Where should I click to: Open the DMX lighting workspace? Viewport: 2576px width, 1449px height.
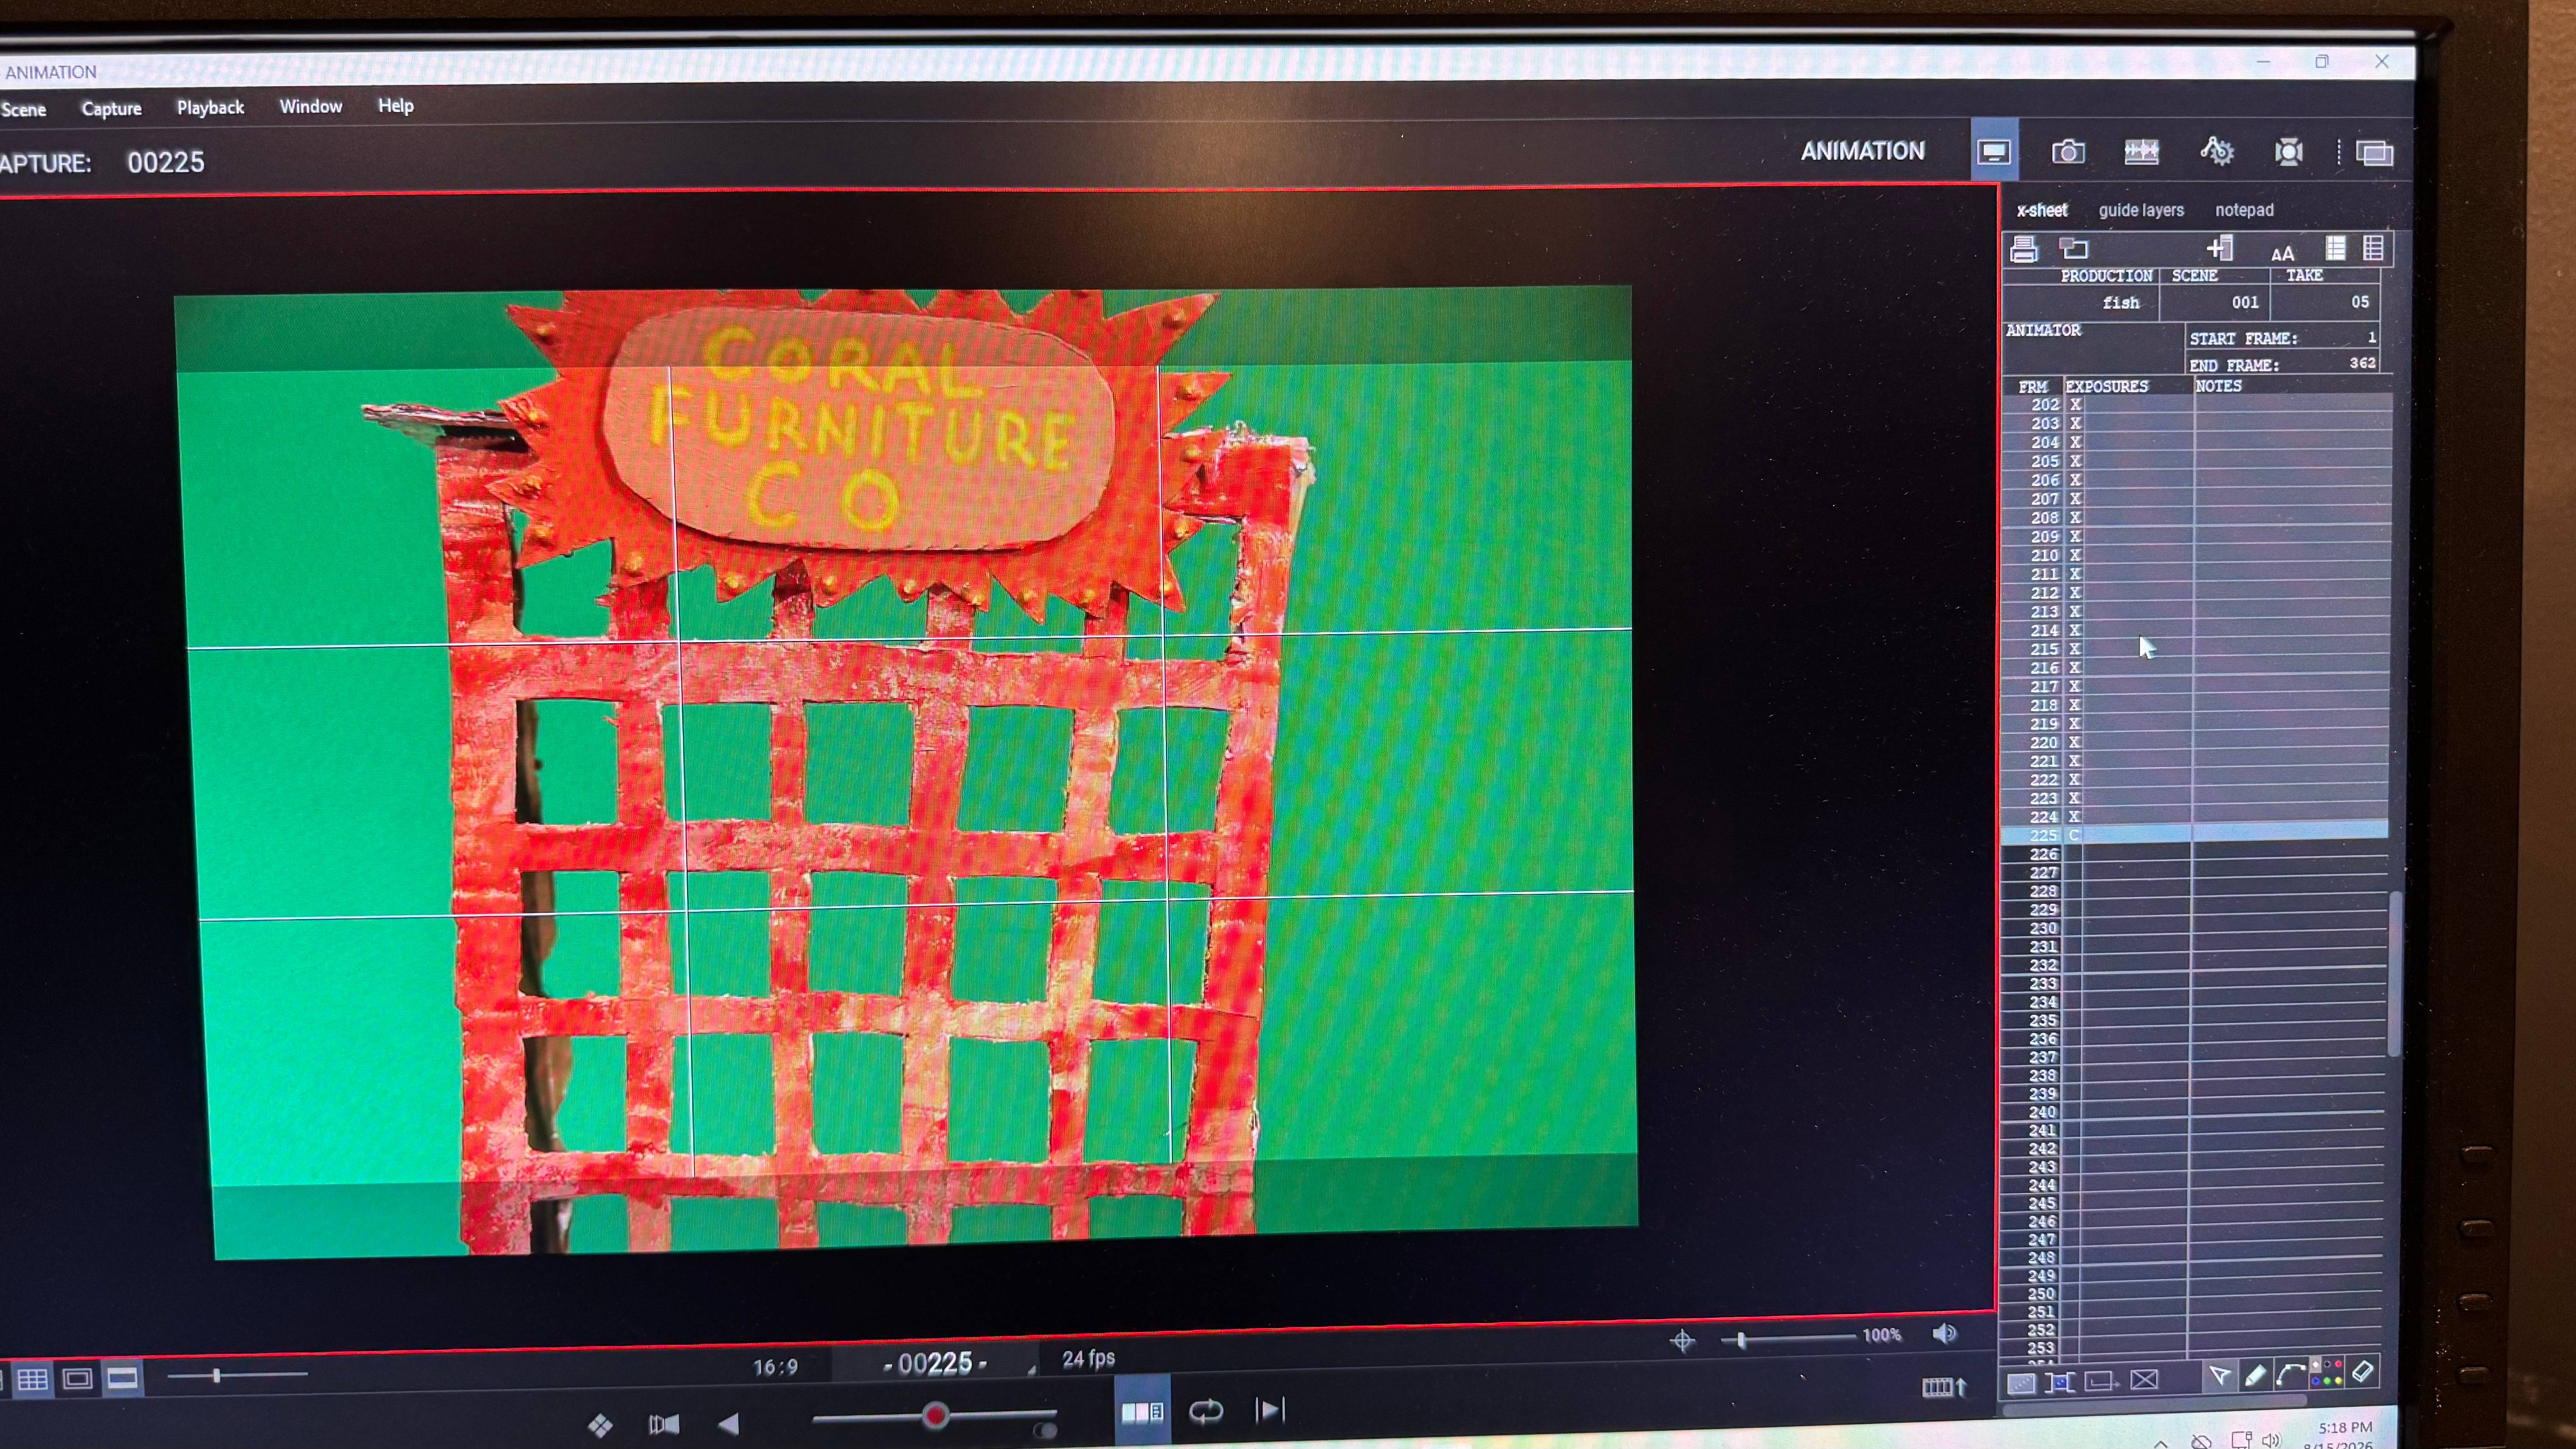point(2289,152)
